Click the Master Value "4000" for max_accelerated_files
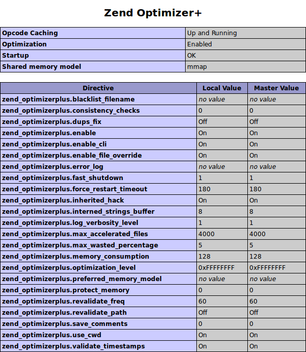Image resolution: width=306 pixels, height=352 pixels. [257, 234]
